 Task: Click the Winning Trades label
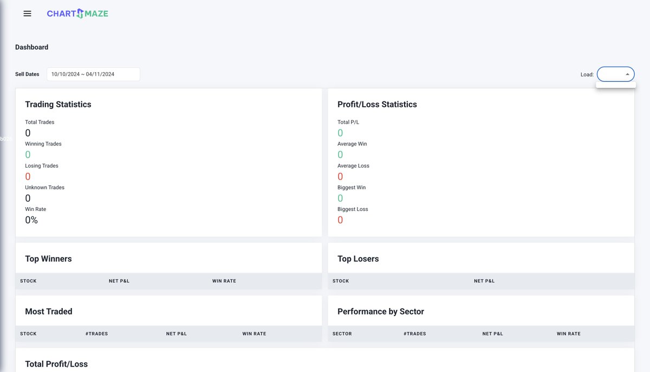tap(43, 144)
